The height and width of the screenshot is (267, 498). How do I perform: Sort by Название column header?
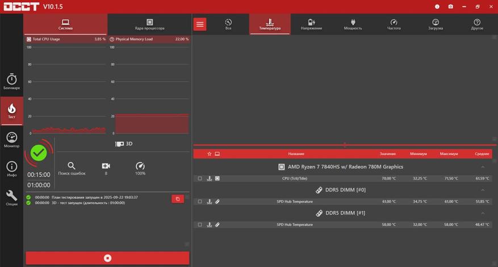pos(296,154)
